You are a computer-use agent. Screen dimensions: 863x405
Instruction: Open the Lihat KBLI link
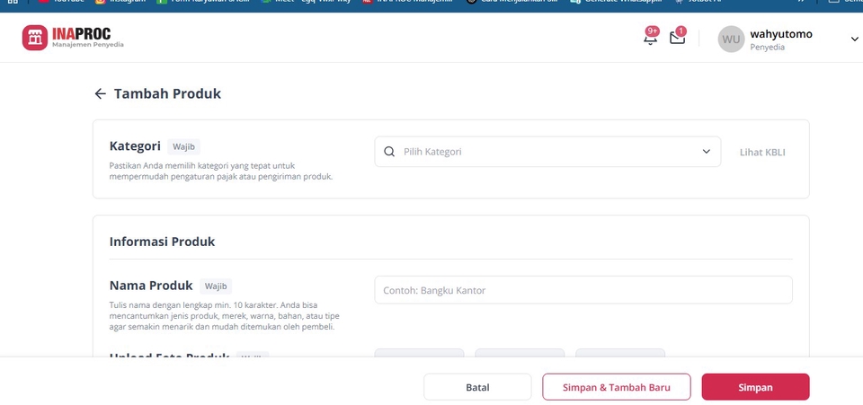coord(762,153)
